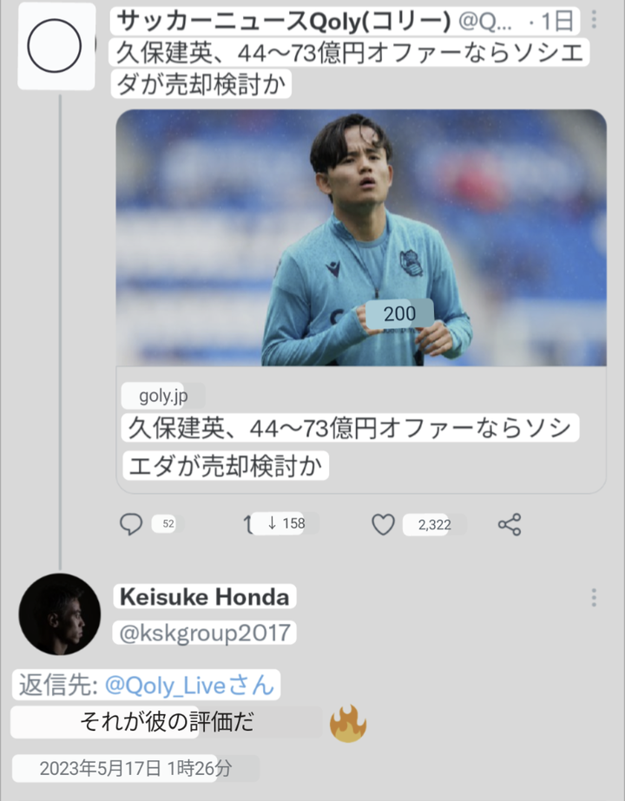Click the reply speech bubble icon
This screenshot has width=625, height=801.
(131, 523)
